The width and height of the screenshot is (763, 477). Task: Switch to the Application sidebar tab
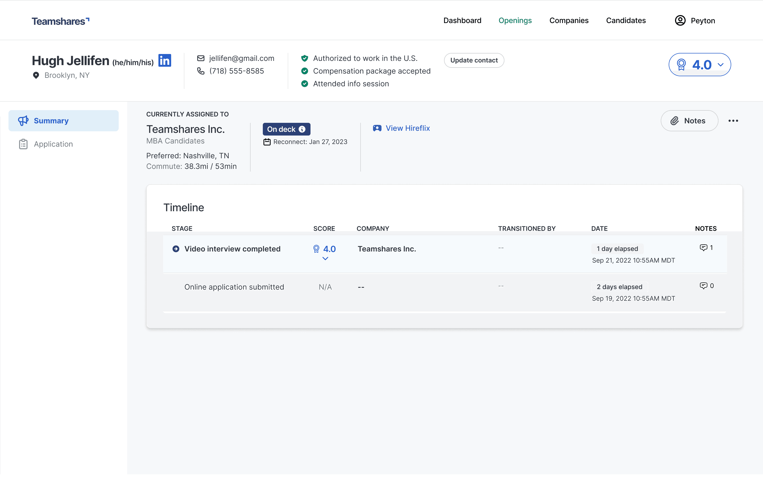coord(53,144)
